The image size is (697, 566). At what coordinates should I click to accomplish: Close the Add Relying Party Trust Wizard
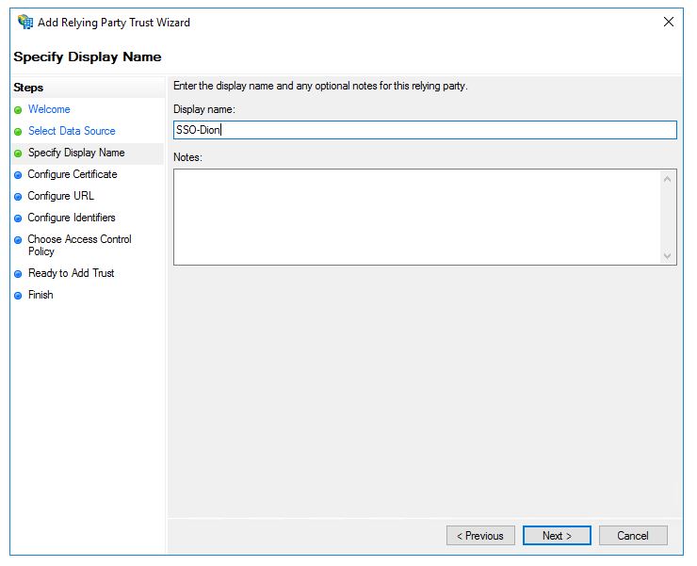click(x=669, y=22)
